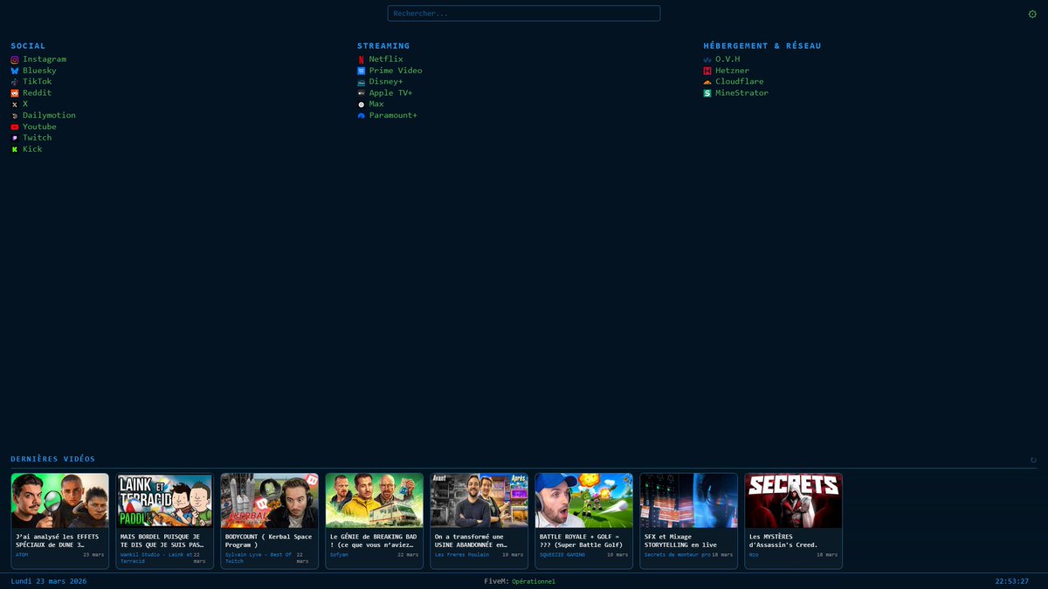Click the title 'Les MYSTÈRES d'Assassin's Creed'

[783, 541]
